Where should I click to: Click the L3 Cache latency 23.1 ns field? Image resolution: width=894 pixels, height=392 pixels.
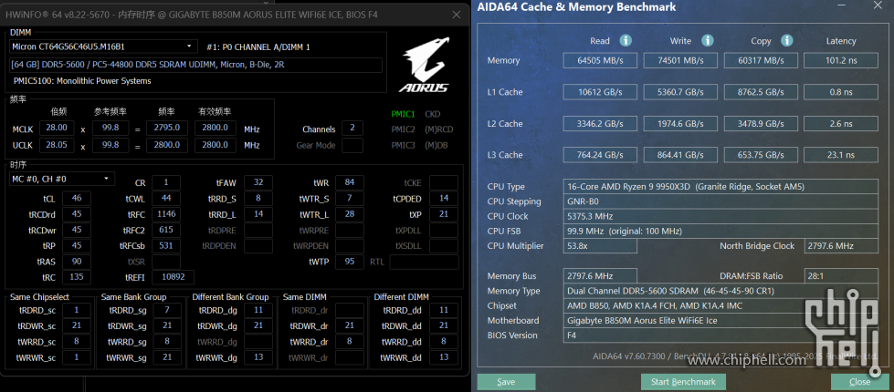click(841, 155)
